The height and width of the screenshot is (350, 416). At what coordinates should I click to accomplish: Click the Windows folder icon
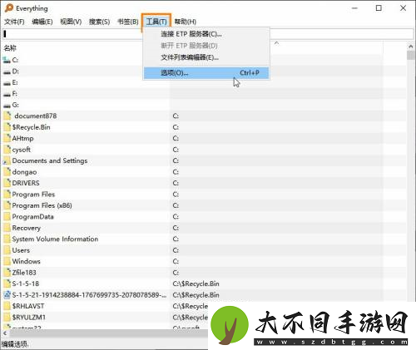(x=7, y=261)
